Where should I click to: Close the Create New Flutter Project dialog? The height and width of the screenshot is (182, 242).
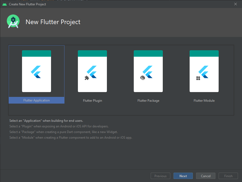236,4
